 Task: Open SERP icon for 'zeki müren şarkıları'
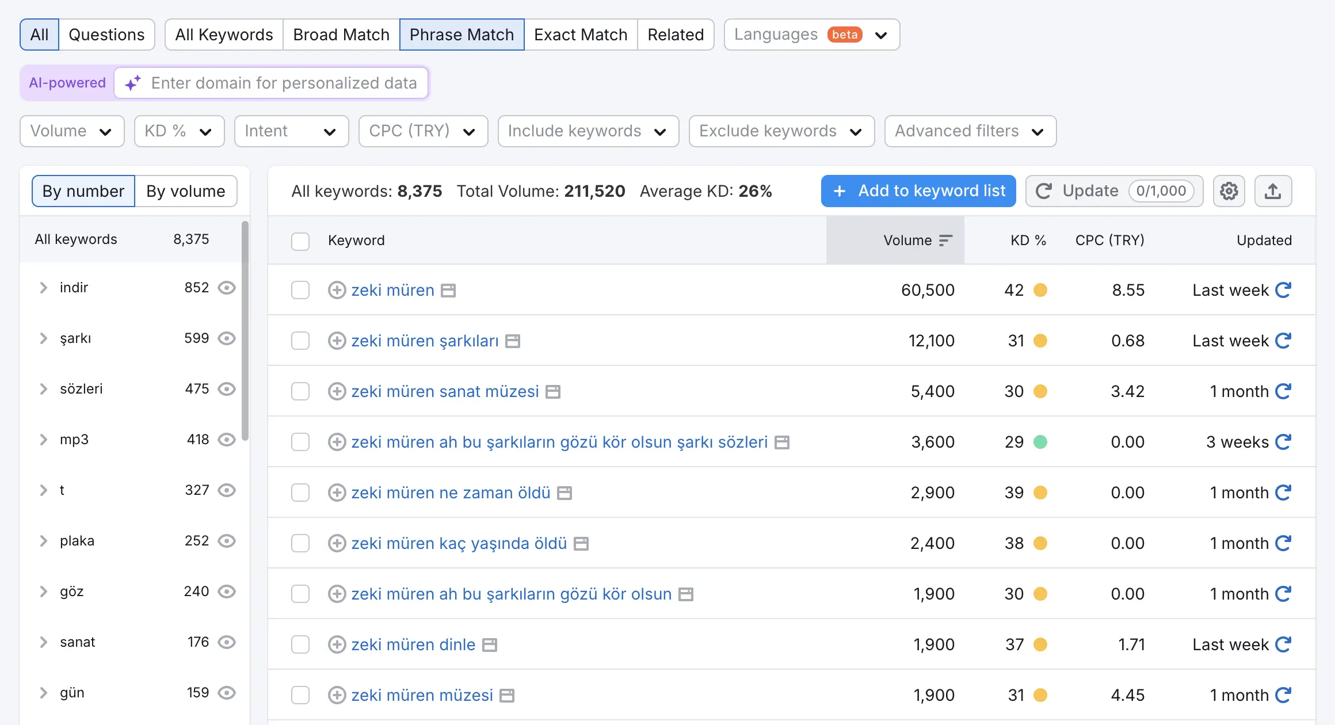point(512,341)
